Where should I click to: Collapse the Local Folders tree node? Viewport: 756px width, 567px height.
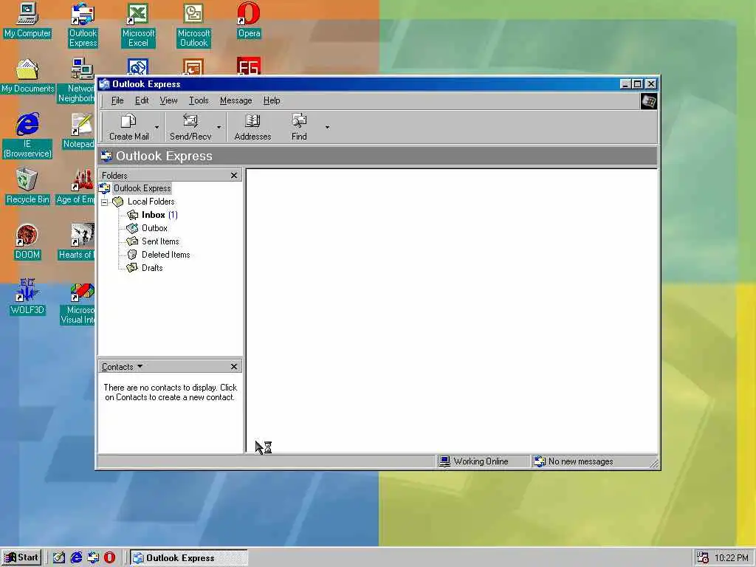[105, 202]
